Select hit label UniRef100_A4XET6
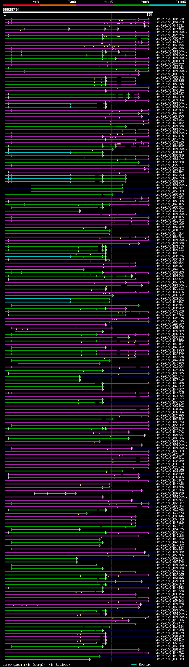Viewport: 189px width, 667px height. 170,269
